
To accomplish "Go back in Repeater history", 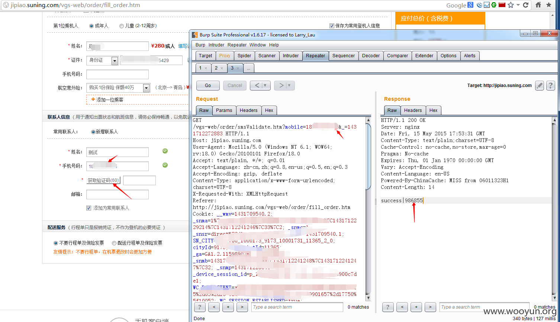I will pos(257,86).
